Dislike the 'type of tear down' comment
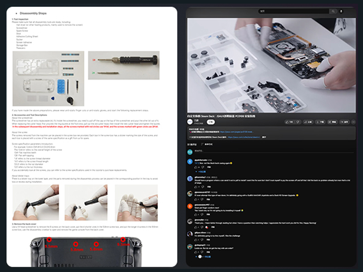Viewport: 363px width, 272px height. click(x=202, y=199)
